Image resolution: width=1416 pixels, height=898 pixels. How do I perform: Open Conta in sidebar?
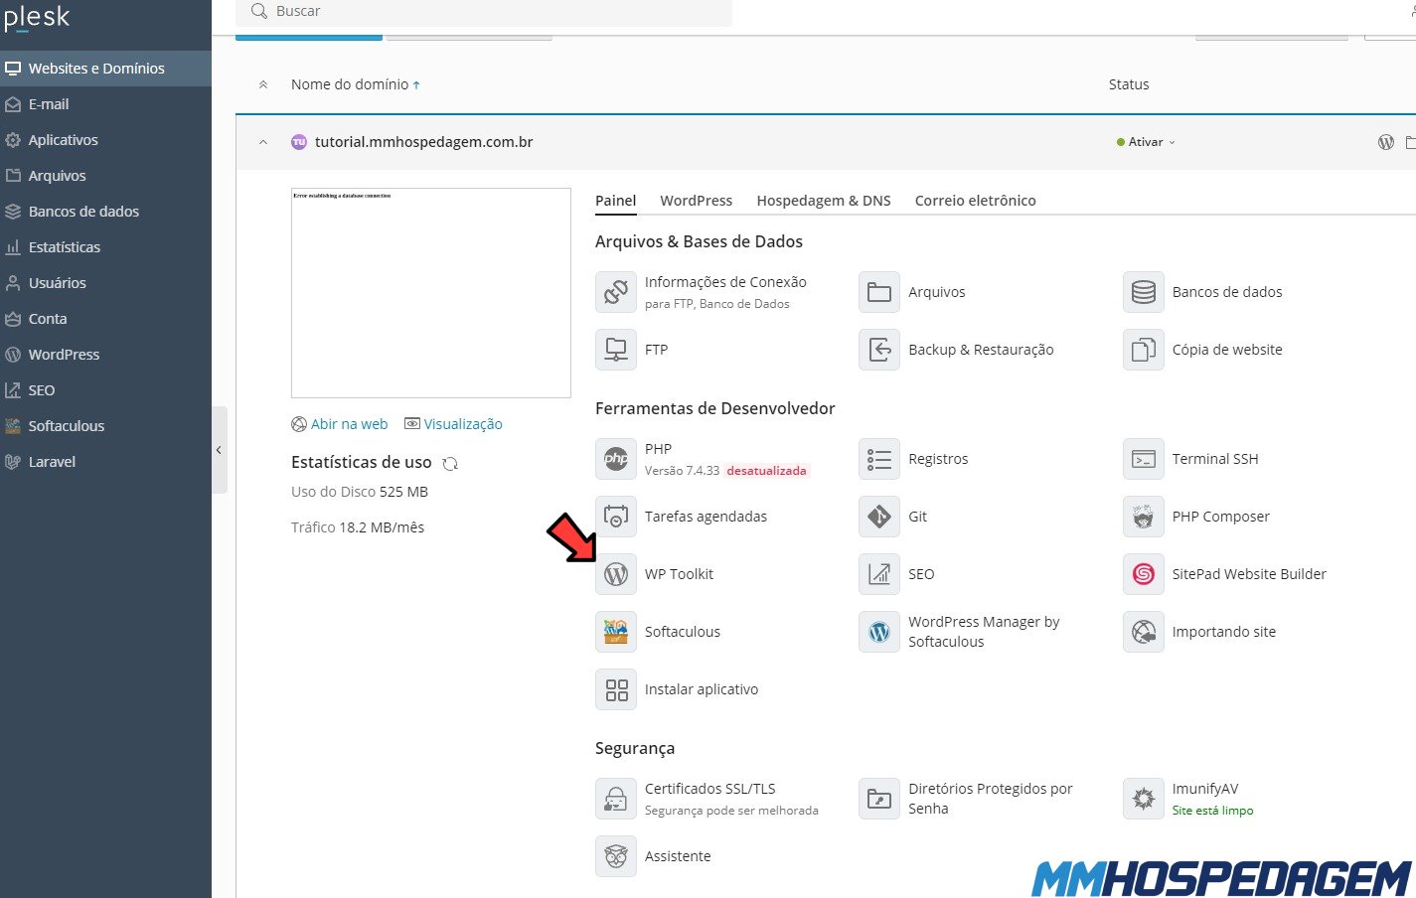[x=105, y=319]
